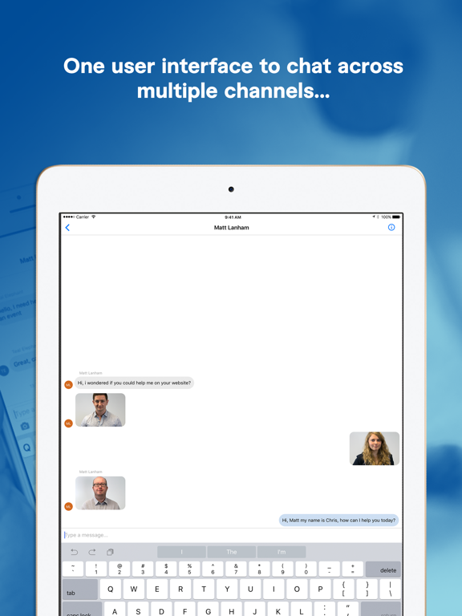Tap the W key

coord(134,590)
